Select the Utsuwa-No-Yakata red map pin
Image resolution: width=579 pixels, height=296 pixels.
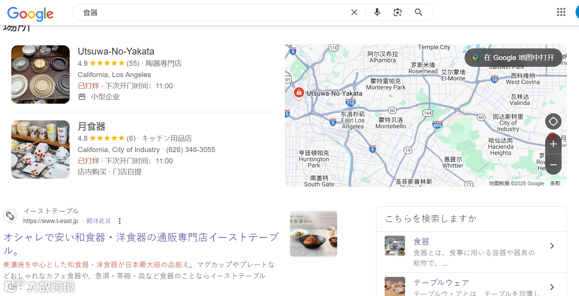pos(299,92)
